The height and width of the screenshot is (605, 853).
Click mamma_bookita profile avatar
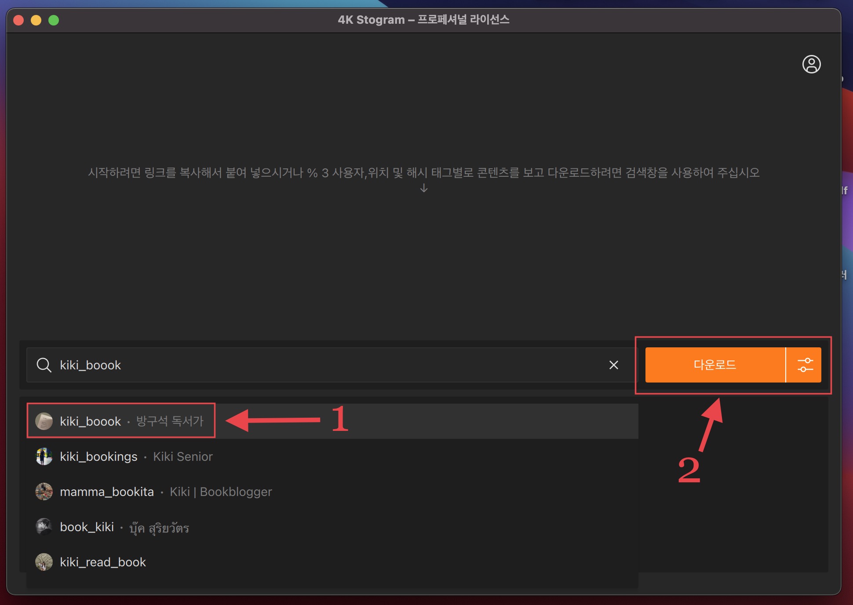point(44,492)
